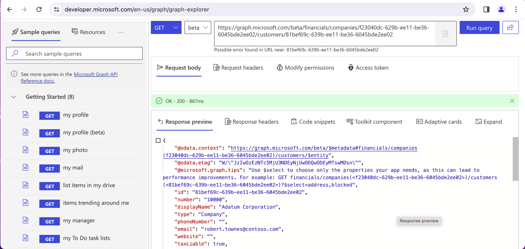The image size is (525, 249).
Task: Open the Modify permissions tab
Action: (305, 68)
